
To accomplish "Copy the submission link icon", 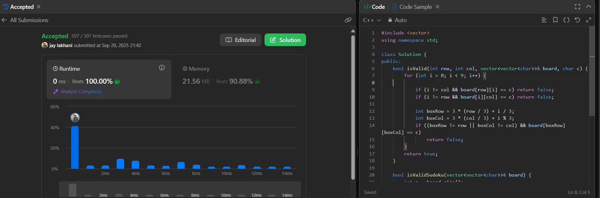I will 348,20.
